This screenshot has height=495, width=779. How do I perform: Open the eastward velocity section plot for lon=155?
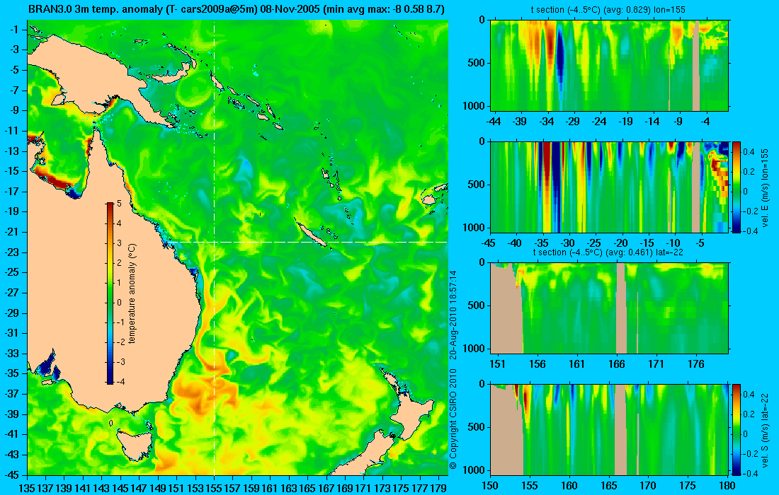click(610, 187)
